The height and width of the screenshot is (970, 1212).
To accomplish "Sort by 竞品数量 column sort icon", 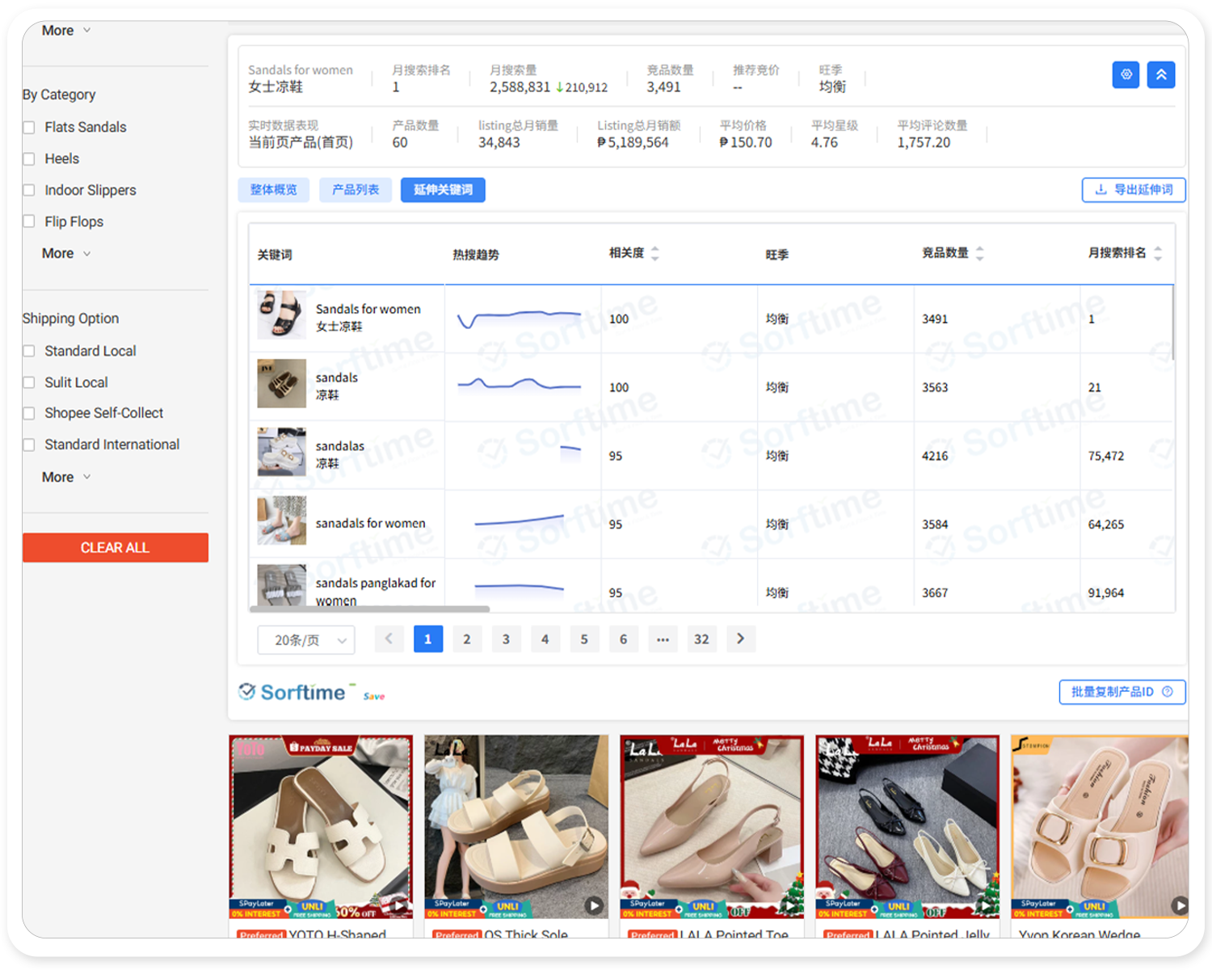I will coord(980,252).
